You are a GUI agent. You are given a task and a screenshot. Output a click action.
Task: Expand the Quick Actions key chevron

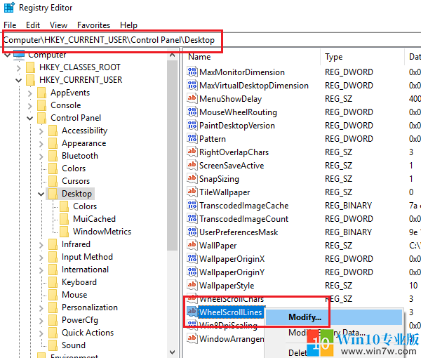pyautogui.click(x=41, y=333)
